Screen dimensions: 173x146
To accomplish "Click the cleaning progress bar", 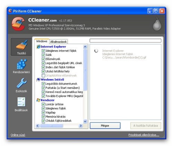I will point(126,41).
